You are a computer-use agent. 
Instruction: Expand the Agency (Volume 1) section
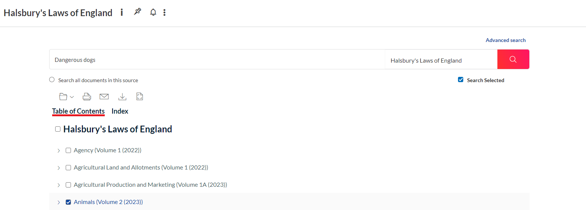(59, 151)
